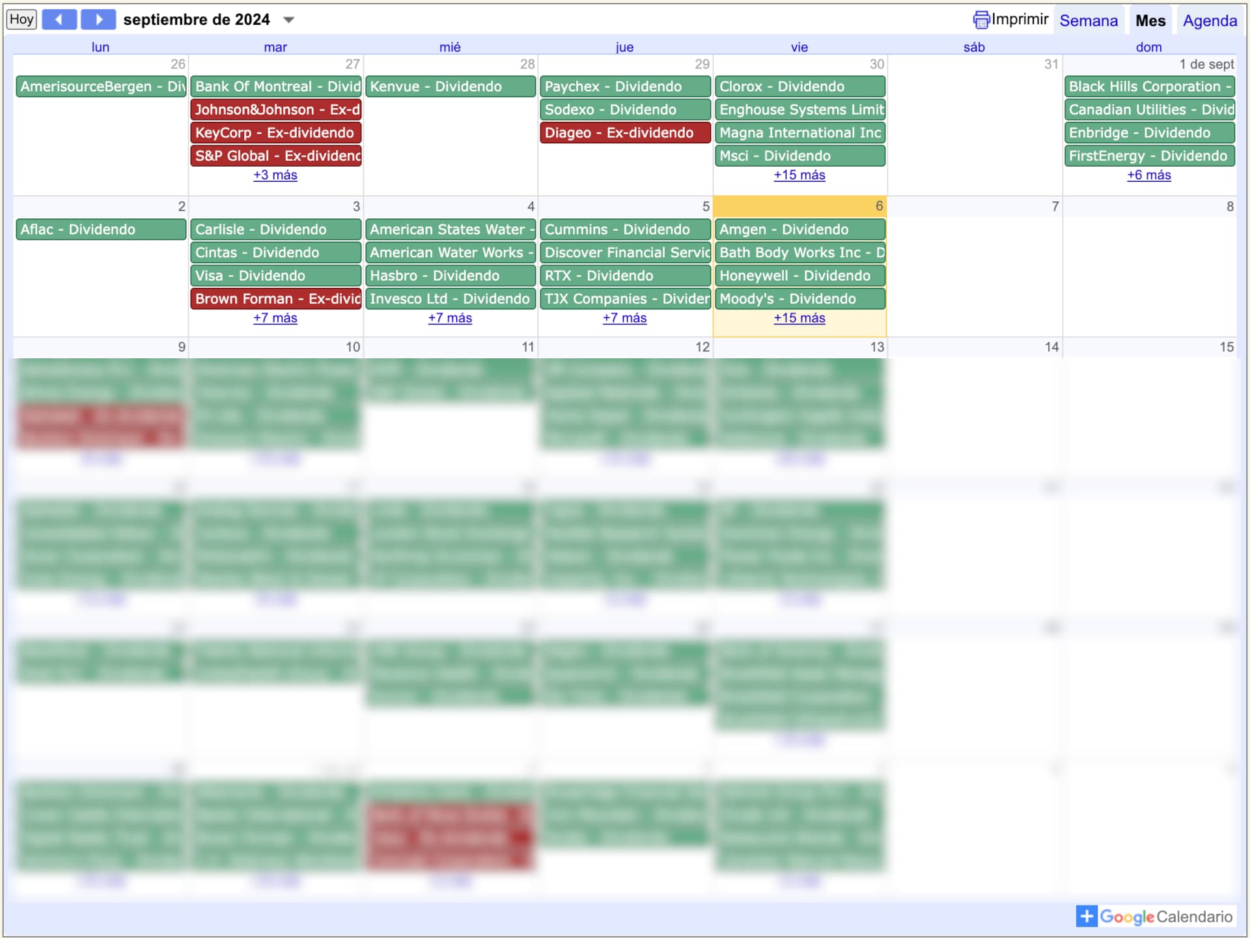The width and height of the screenshot is (1250, 938).
Task: Jump to today with Hoy button
Action: [21, 20]
